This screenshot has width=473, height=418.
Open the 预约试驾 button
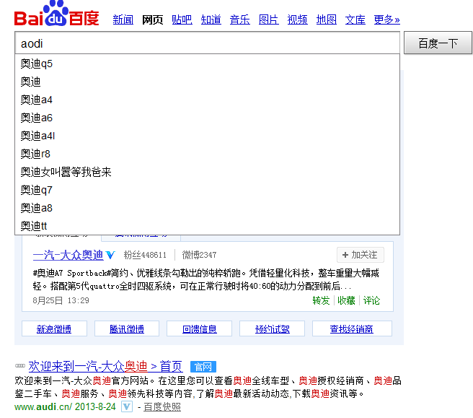[x=273, y=329]
